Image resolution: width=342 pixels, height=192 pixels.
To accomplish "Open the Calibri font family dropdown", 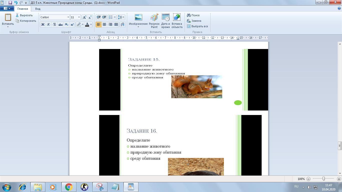I will click(x=68, y=17).
